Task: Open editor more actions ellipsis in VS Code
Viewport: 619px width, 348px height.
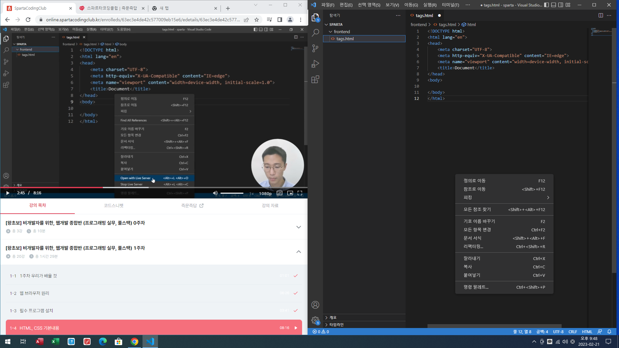Action: tap(609, 15)
